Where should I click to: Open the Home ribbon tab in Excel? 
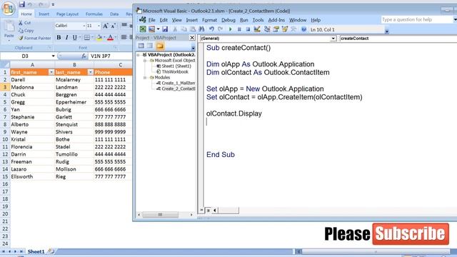pos(26,14)
